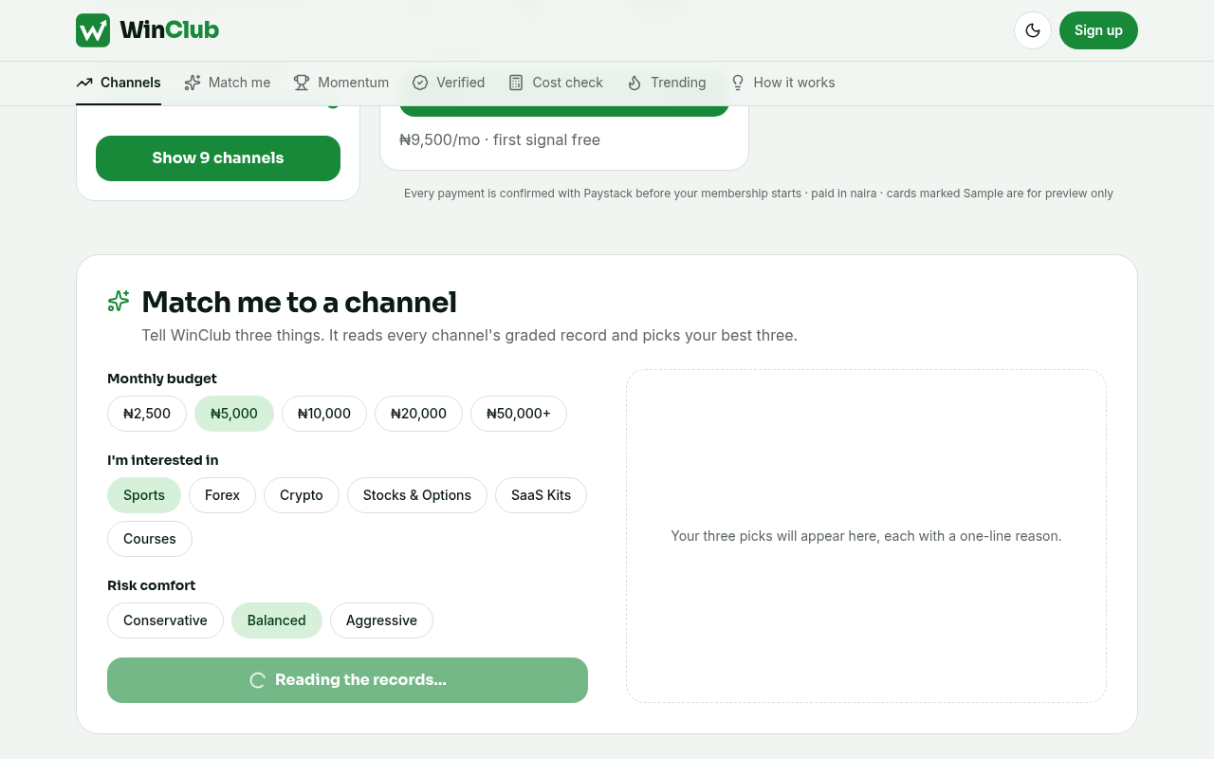Open the Verified tab label

[461, 83]
